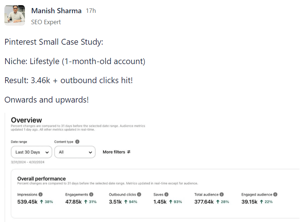Viewport: 301px width, 222px height.
Task: Open More filters options
Action: point(114,152)
